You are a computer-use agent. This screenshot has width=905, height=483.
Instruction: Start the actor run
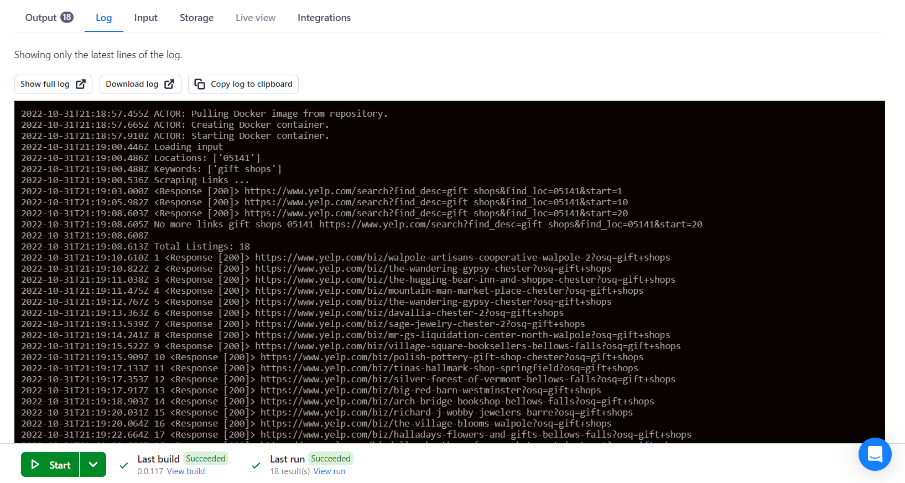coord(50,465)
